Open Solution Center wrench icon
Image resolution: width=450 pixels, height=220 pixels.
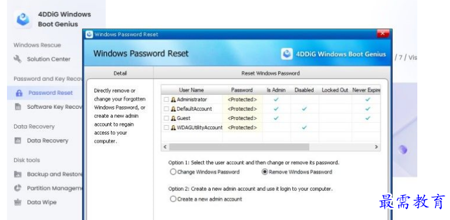click(x=18, y=59)
